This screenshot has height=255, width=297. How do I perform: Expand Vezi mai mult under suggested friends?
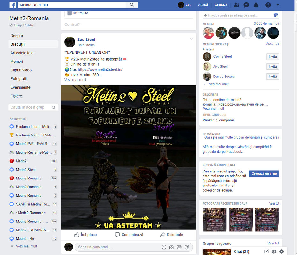click(219, 84)
